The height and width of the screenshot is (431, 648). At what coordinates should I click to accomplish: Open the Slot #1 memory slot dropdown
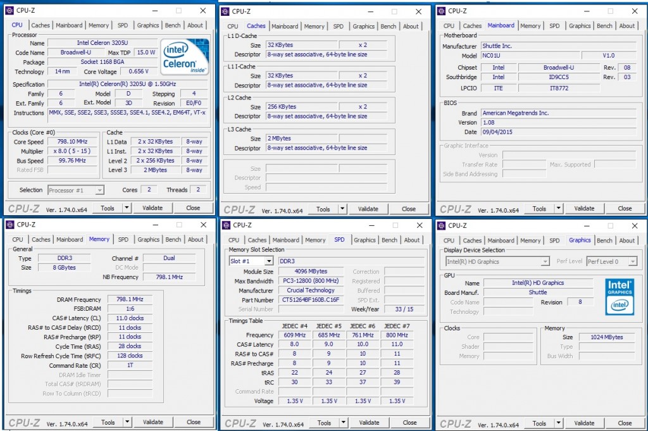(x=250, y=261)
